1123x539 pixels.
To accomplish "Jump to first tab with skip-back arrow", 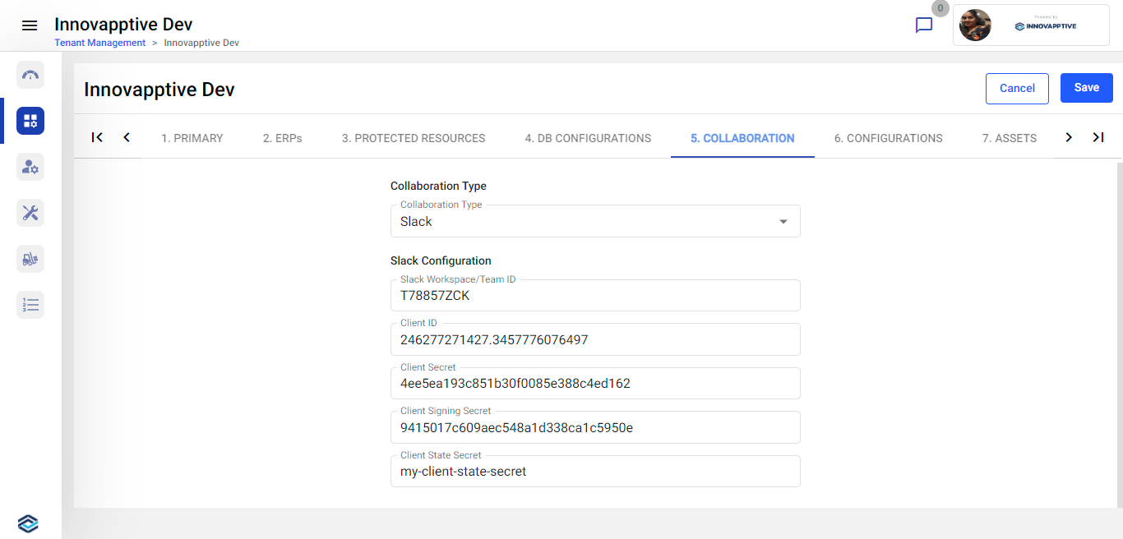I will point(97,137).
